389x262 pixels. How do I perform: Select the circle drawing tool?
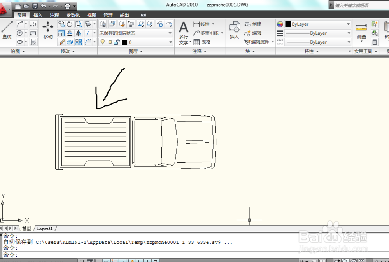(x=20, y=33)
